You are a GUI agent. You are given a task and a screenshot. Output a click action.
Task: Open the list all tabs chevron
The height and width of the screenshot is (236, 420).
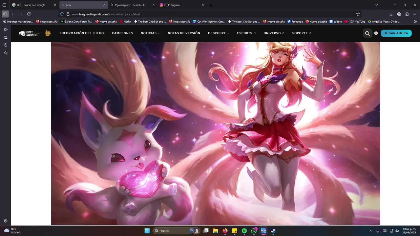[377, 5]
